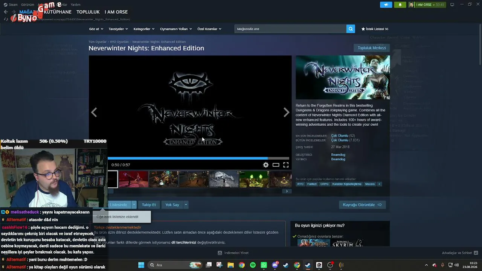482x271 pixels.
Task: Open the Steam announcements megaphone
Action: click(386, 5)
